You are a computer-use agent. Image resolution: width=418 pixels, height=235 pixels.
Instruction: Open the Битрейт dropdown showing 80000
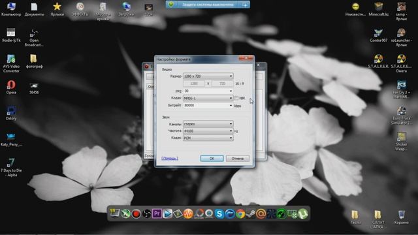pos(208,106)
